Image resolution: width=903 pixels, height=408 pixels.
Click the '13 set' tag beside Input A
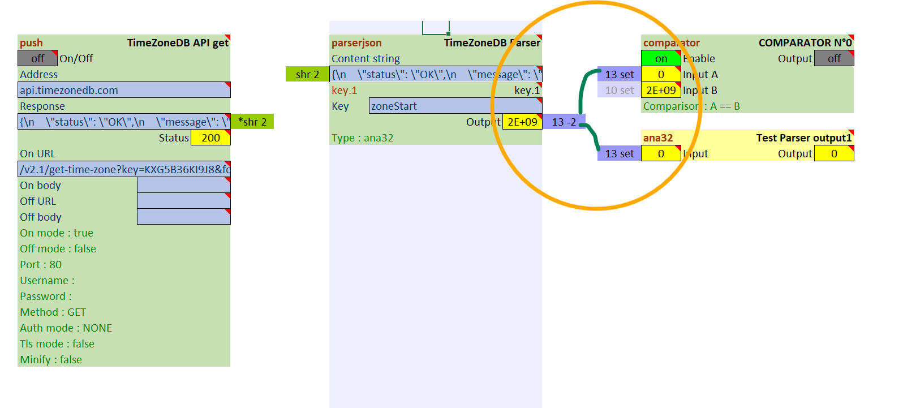coord(619,74)
